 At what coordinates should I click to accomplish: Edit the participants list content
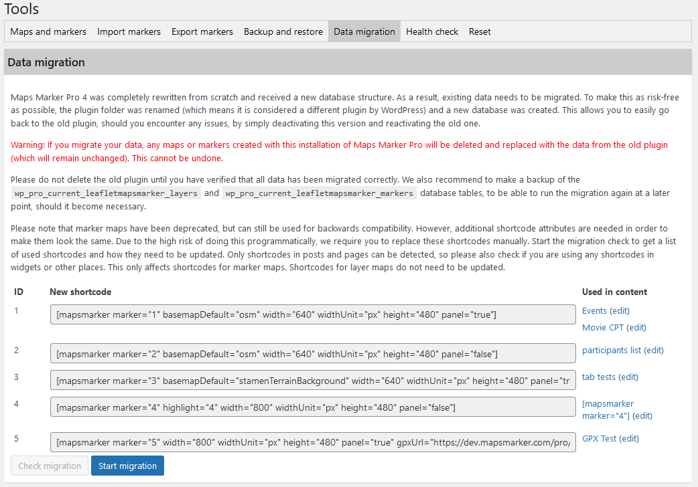(654, 350)
